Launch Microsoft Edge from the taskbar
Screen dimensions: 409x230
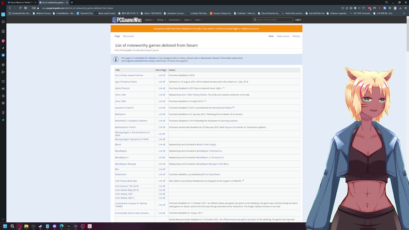(61, 226)
